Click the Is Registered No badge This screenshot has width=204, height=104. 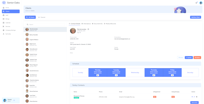point(155,97)
